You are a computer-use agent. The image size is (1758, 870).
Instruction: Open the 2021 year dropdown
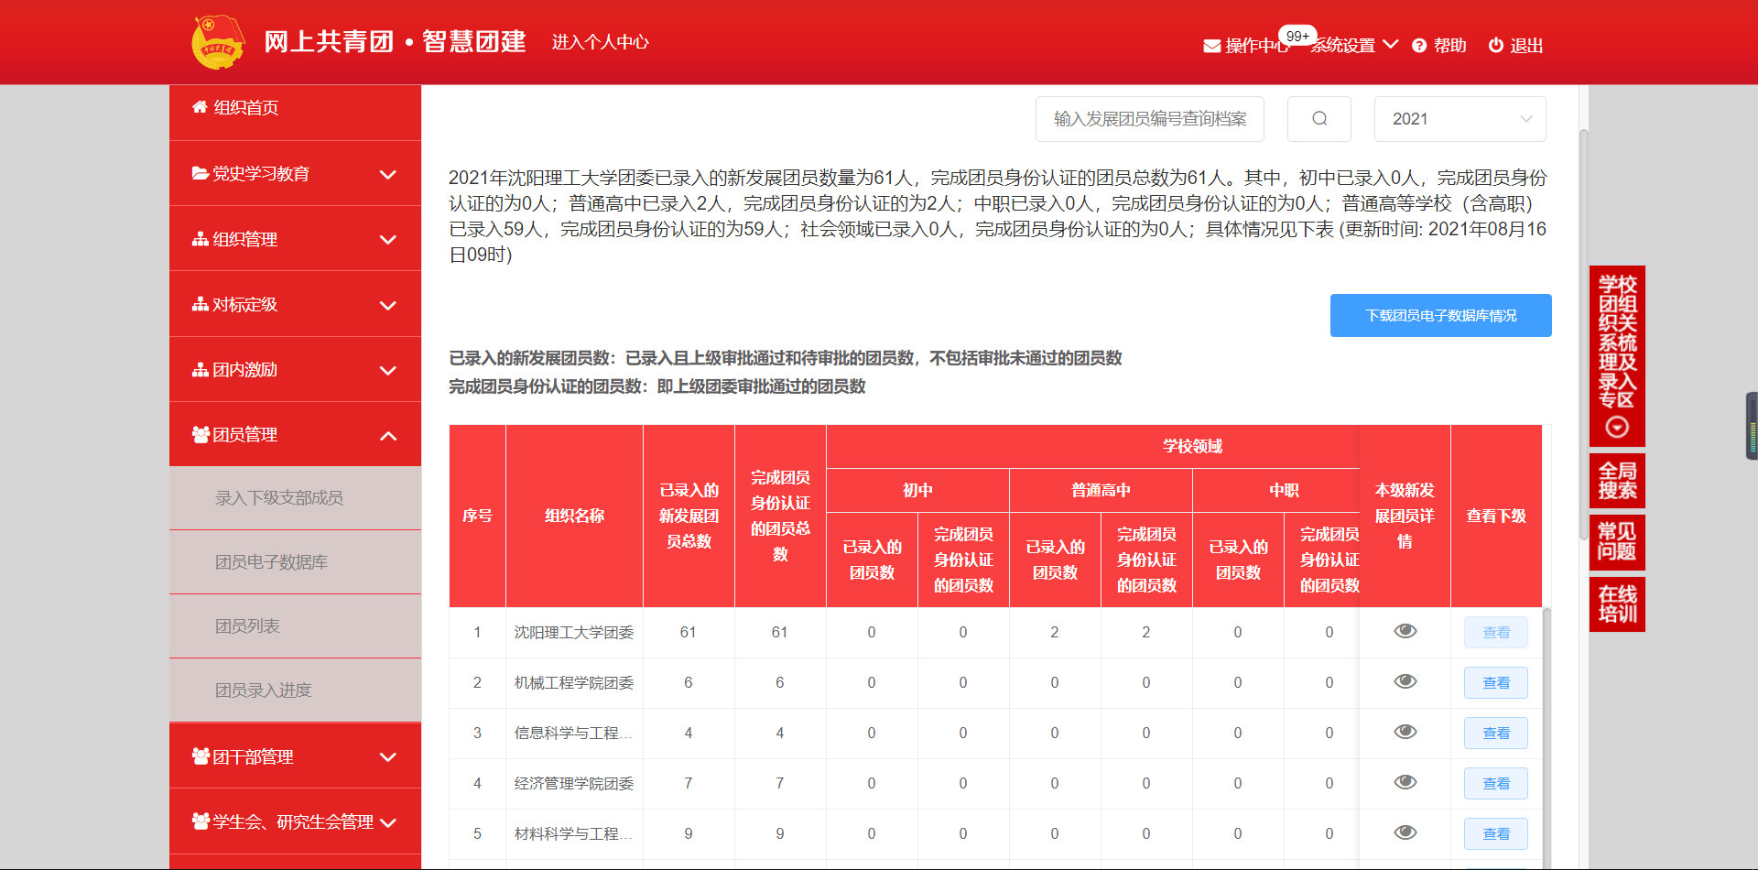click(x=1460, y=119)
